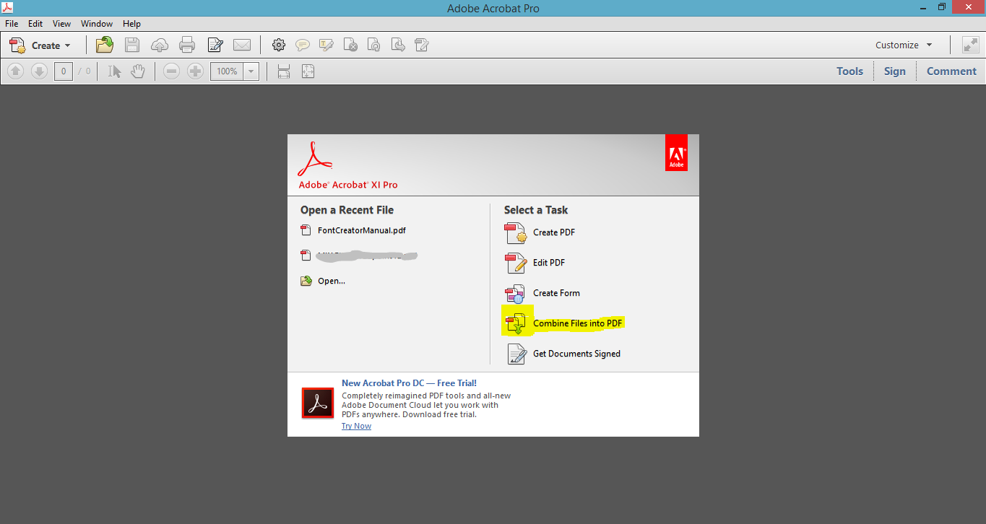Select Combine Files into PDF task

tap(577, 322)
